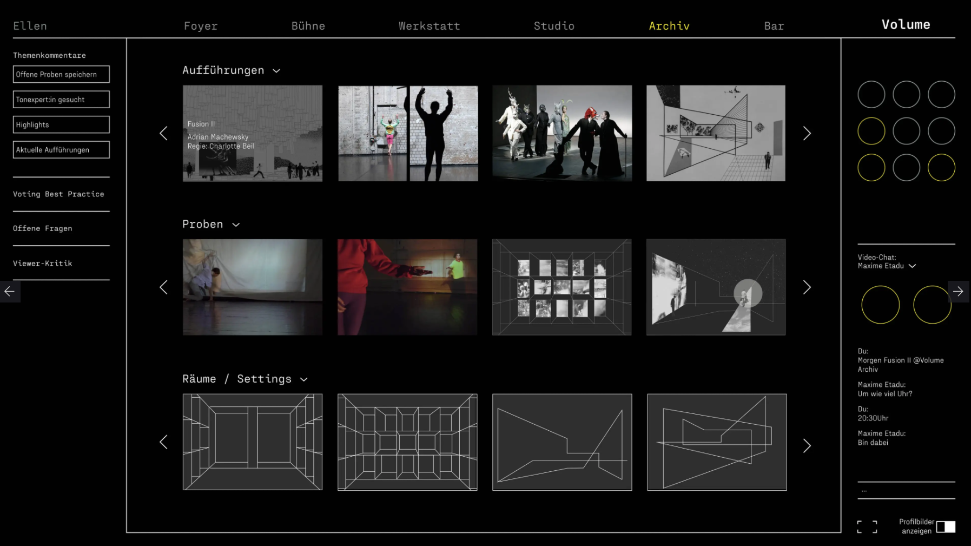Screen dimensions: 971x546
Task: Click the chat message input field
Action: (x=906, y=490)
